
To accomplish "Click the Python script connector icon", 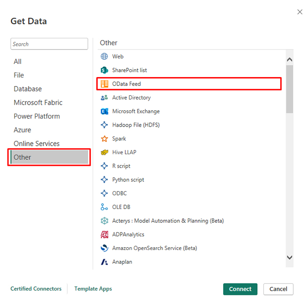I will coord(104,179).
